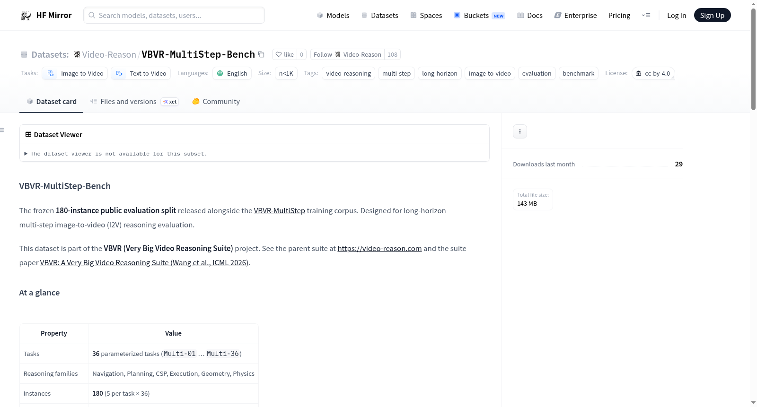Click the Sign Up button

712,16
